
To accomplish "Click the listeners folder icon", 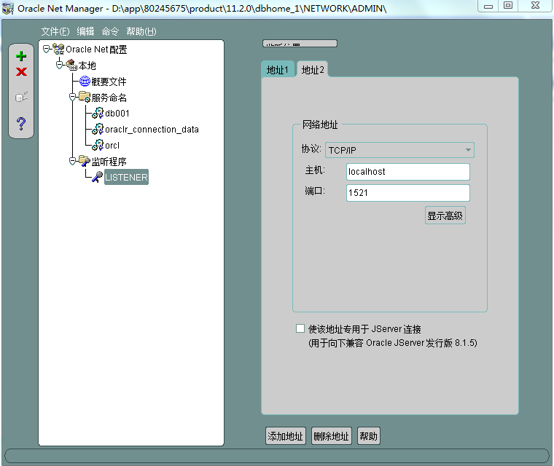I will [85, 161].
